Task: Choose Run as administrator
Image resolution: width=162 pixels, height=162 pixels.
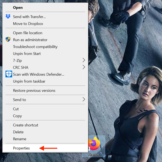Action: pyautogui.click(x=45, y=40)
